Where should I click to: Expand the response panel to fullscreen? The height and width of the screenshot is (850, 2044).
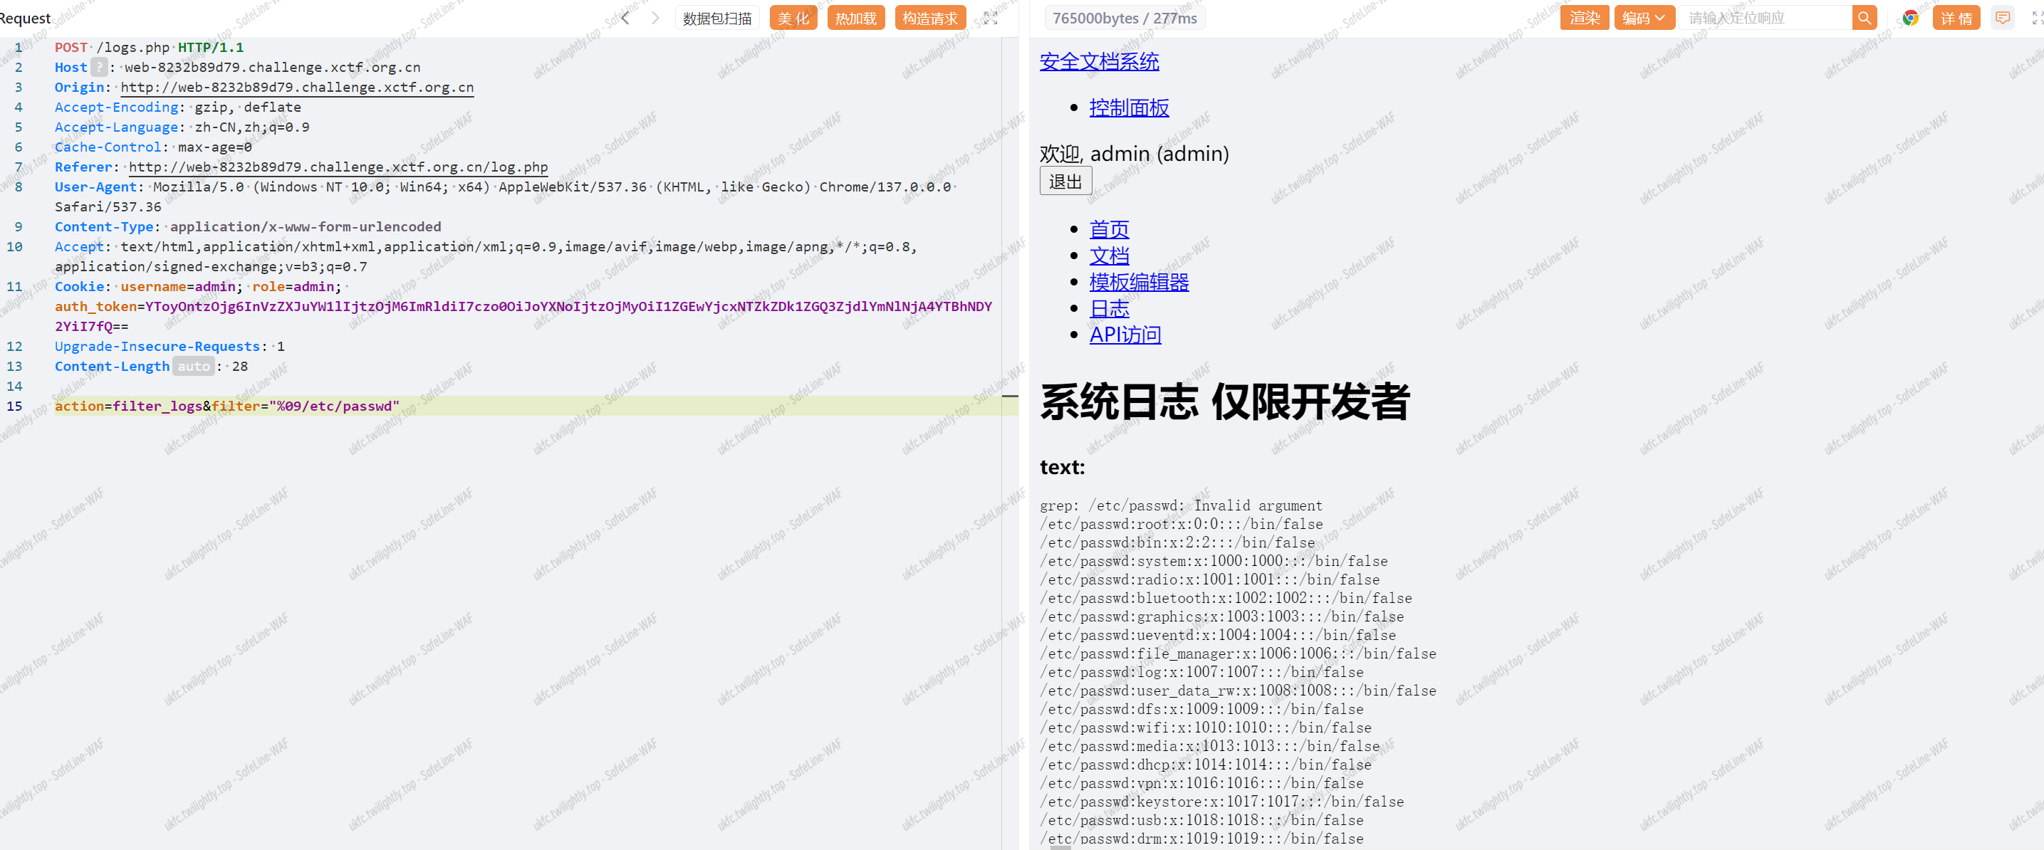click(x=2036, y=19)
